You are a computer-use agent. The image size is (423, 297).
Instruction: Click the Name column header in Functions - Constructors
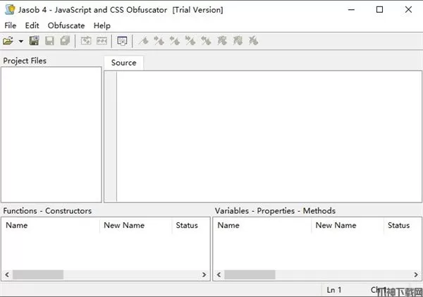(x=51, y=225)
